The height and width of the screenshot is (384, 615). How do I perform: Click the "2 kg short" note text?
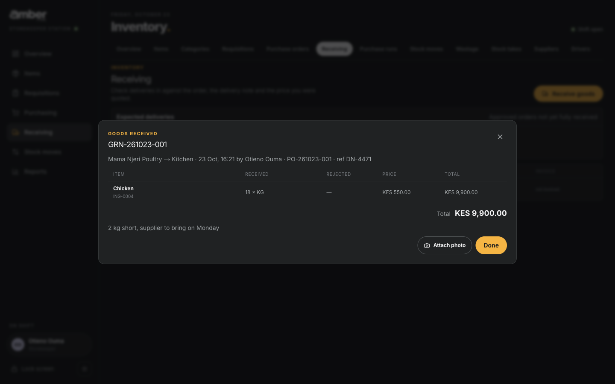[x=164, y=228]
